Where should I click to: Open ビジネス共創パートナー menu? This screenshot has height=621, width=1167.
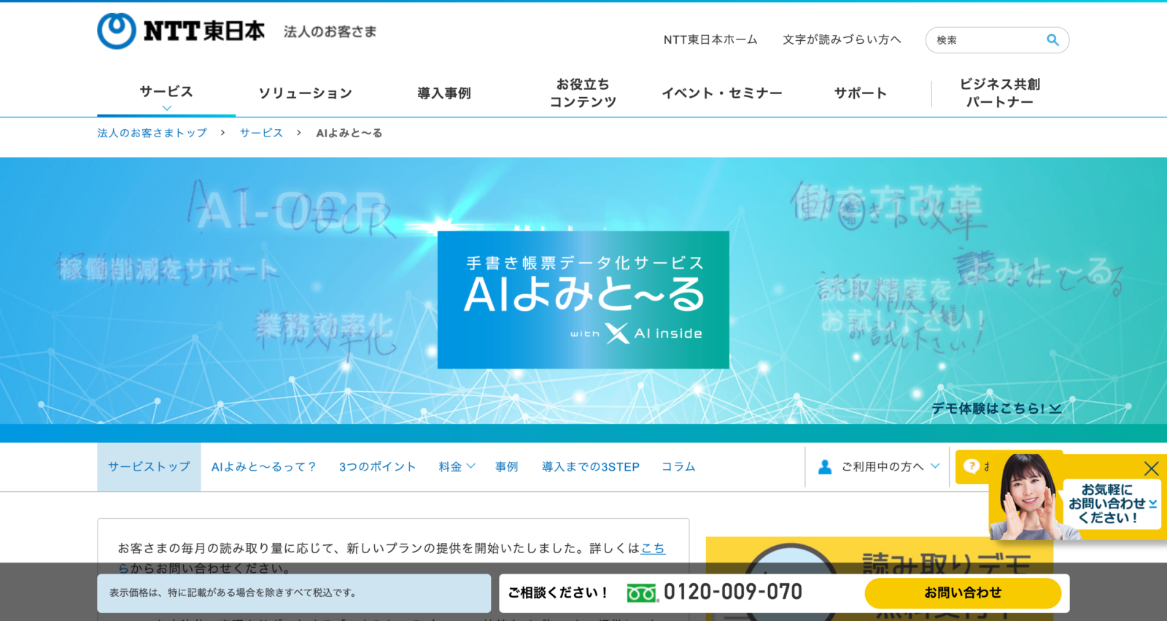(1000, 93)
